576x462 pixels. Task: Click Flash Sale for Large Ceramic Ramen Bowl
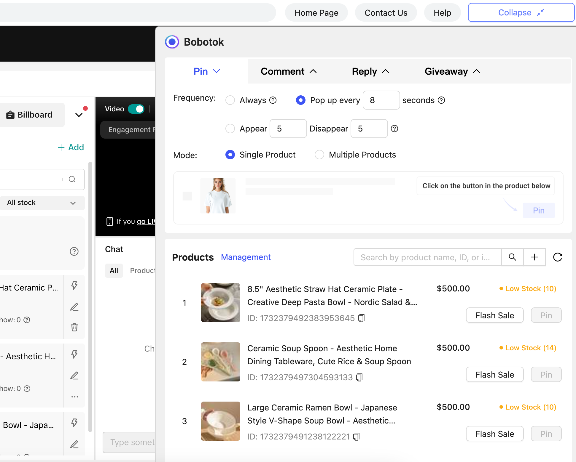pyautogui.click(x=495, y=434)
